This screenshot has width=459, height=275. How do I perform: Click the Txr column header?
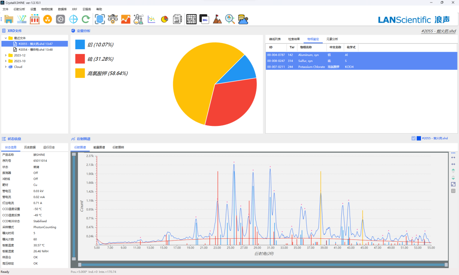[x=292, y=47]
